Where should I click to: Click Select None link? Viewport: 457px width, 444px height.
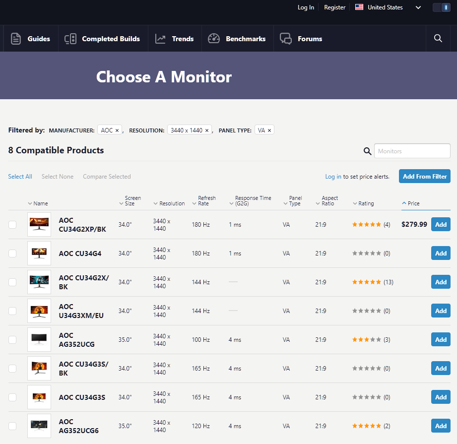point(58,177)
